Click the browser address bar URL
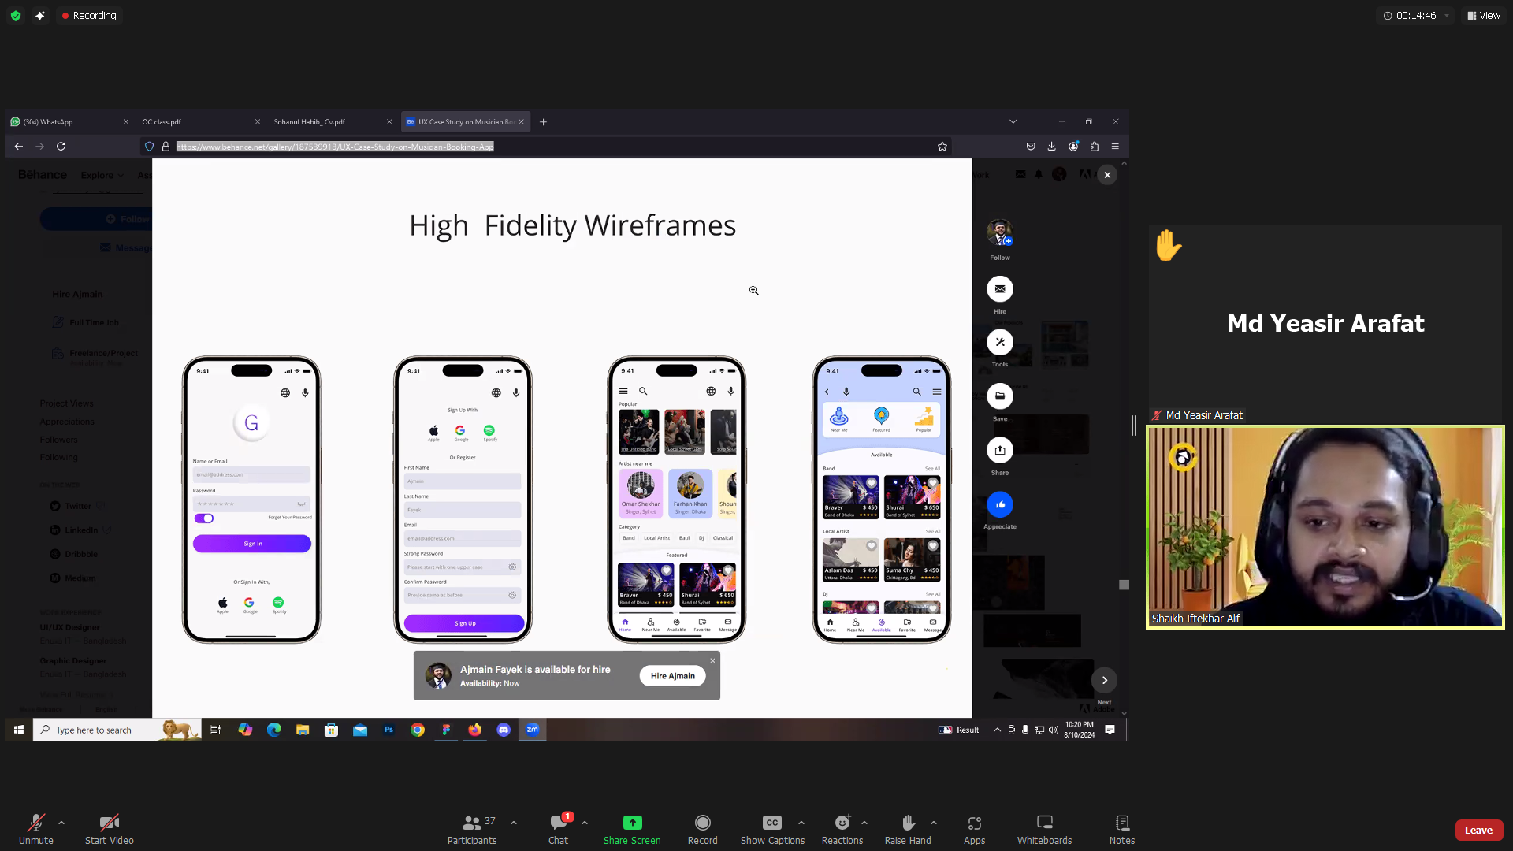This screenshot has width=1513, height=851. coord(335,147)
